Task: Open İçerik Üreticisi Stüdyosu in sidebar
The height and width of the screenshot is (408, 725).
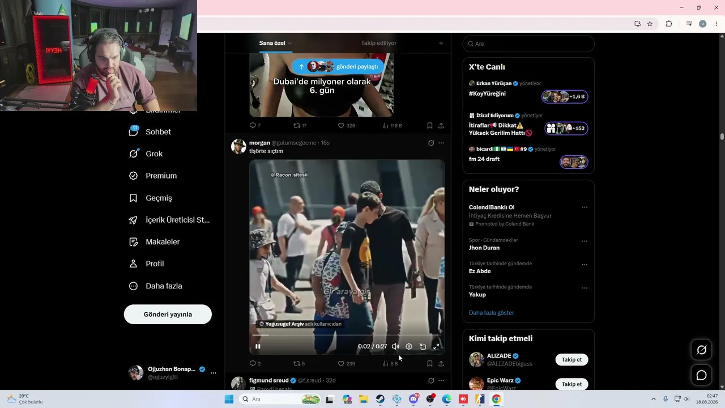Action: (x=169, y=220)
